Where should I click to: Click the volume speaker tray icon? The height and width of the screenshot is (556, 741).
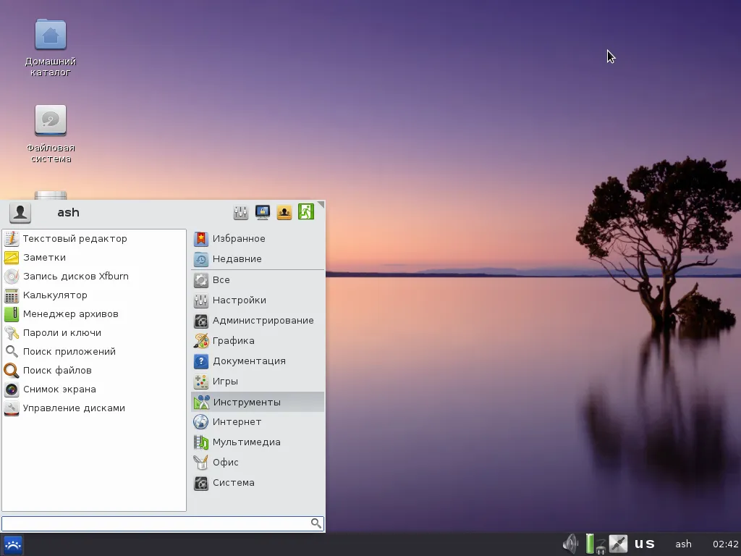[x=571, y=544]
